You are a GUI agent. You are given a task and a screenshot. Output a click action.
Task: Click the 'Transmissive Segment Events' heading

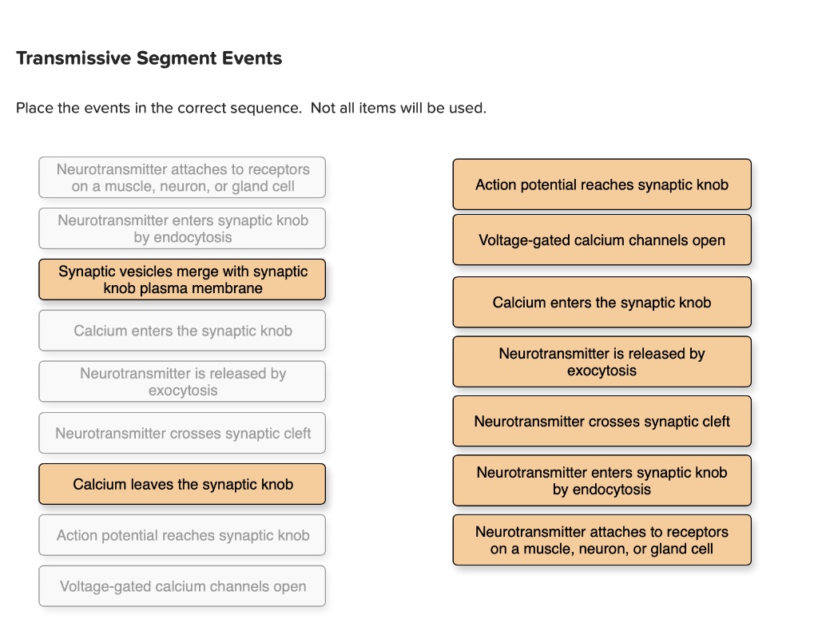149,58
